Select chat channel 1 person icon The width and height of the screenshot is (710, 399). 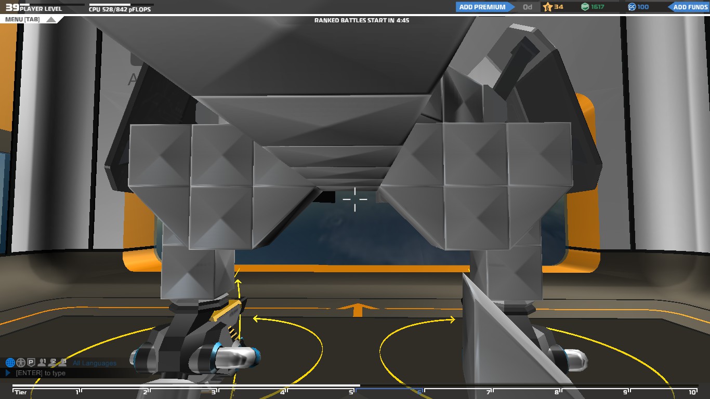tap(42, 363)
